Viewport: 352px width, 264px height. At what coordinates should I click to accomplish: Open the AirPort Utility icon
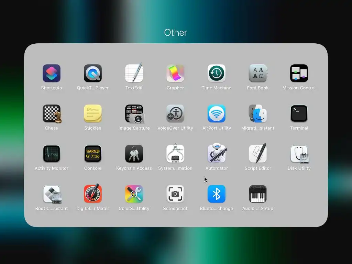217,113
